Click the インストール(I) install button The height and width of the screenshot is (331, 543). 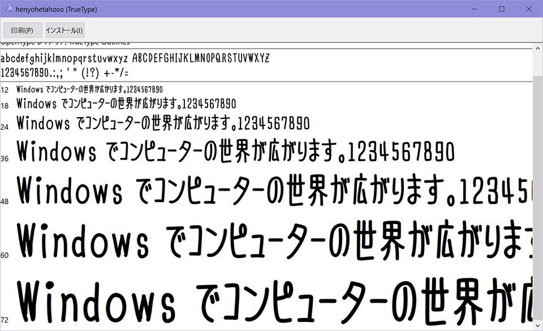click(64, 31)
